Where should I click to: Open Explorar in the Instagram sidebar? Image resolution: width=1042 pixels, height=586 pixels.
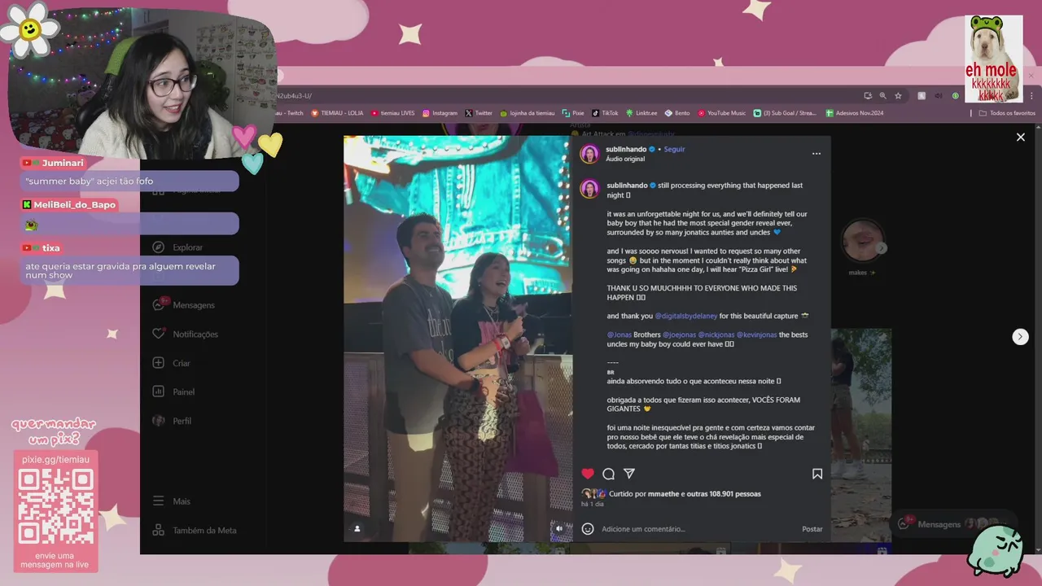(x=177, y=247)
